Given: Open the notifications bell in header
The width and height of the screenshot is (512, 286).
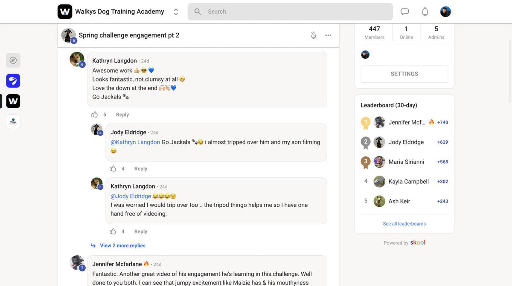Looking at the screenshot, I should (425, 12).
